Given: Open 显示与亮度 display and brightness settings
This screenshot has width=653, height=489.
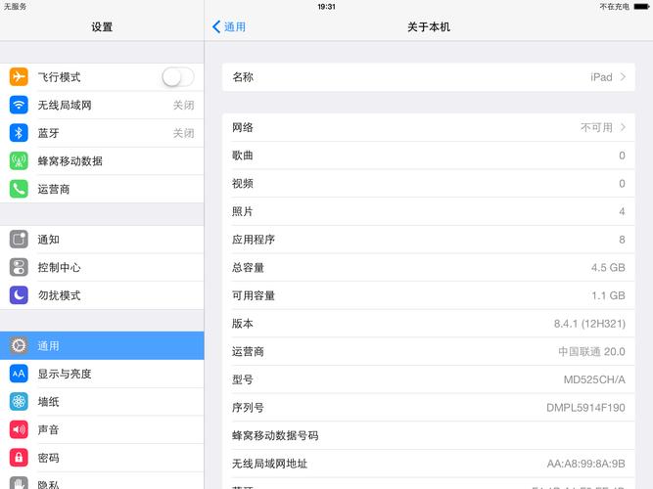Looking at the screenshot, I should pyautogui.click(x=102, y=374).
